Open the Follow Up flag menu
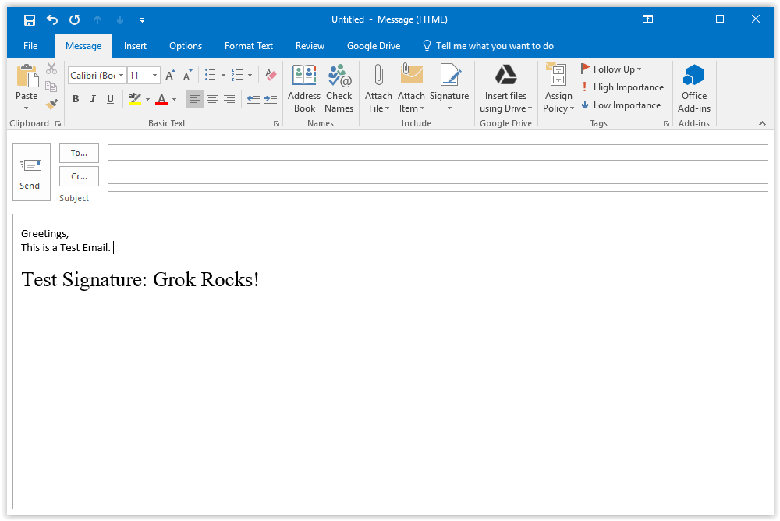This screenshot has height=521, width=780. pos(611,69)
